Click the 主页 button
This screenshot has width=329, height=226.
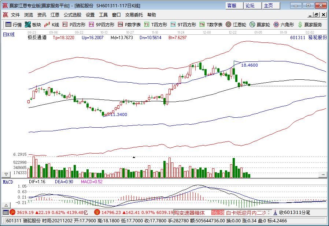click(x=271, y=5)
